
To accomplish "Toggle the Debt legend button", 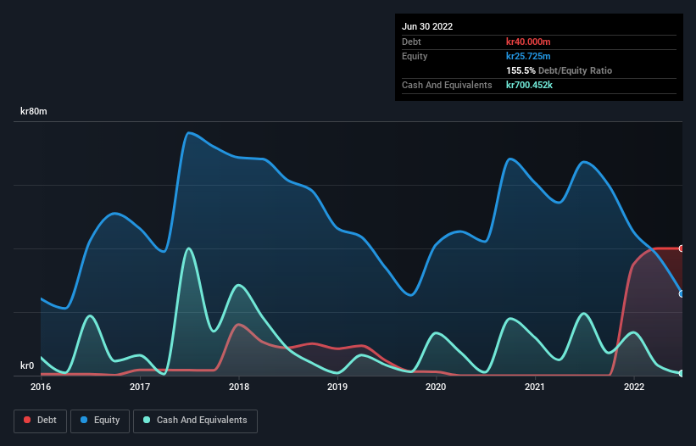I will [40, 421].
